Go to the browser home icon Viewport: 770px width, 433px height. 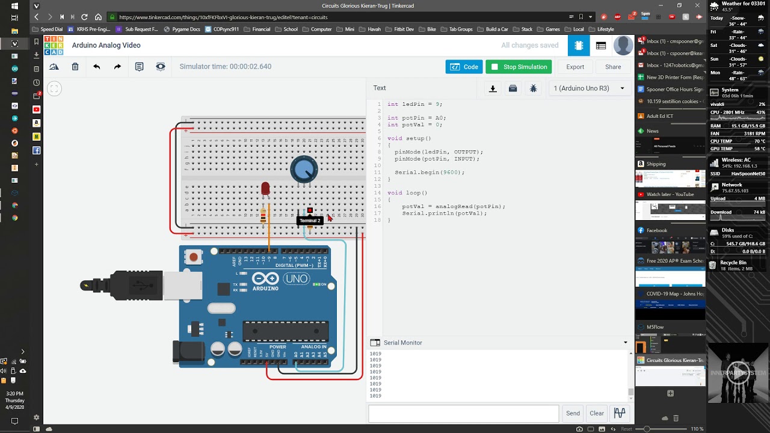coord(98,17)
